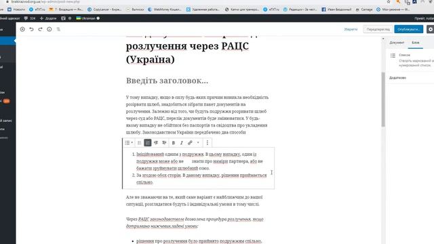Open editor settings gear icon

click(x=431, y=29)
